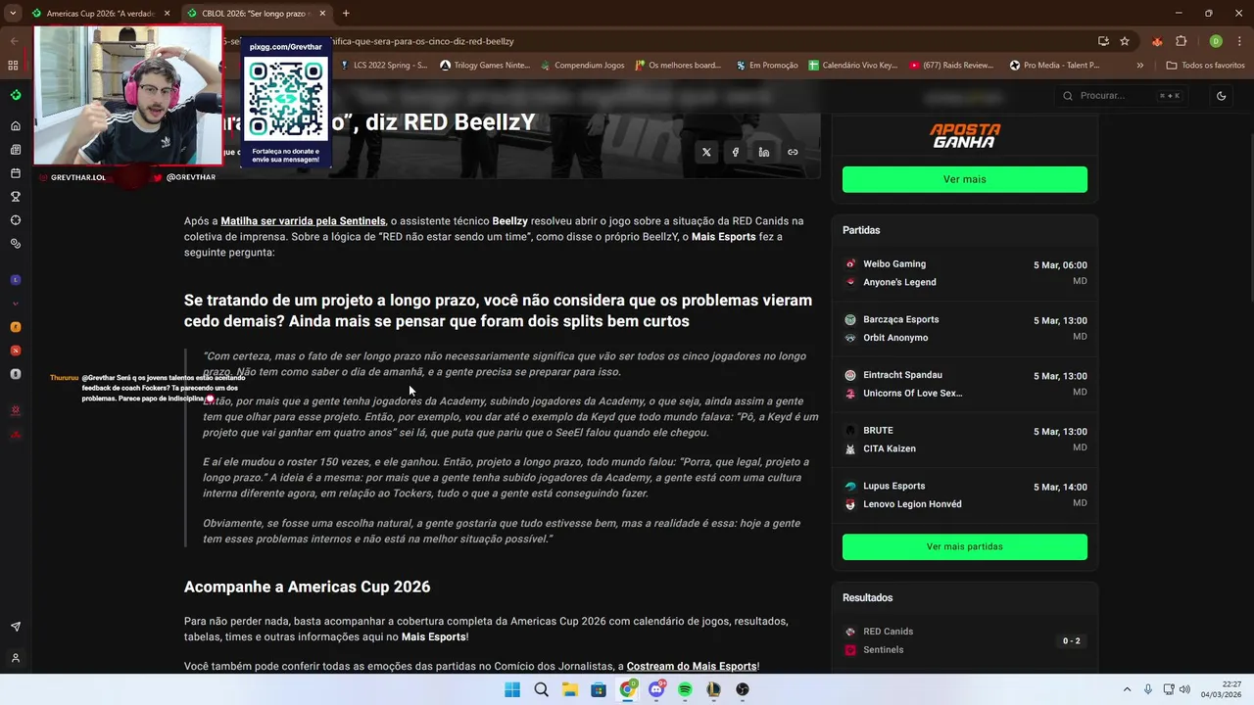Open Em Promoção bookmark

(x=767, y=66)
